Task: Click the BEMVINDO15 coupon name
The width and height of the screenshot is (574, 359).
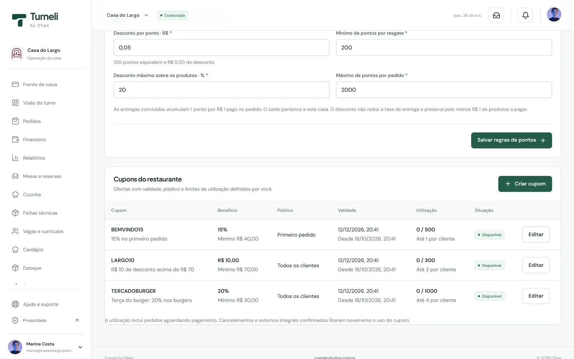Action: [x=127, y=230]
